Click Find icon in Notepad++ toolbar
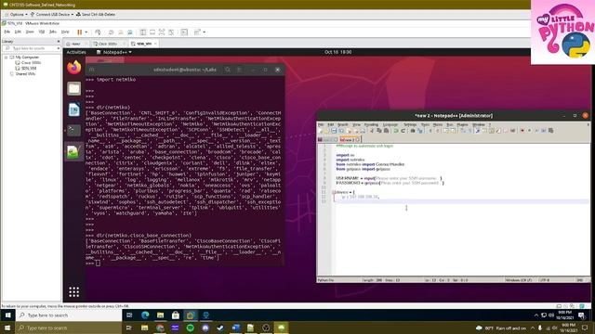Screen dimensions: 595x334 click(413, 131)
